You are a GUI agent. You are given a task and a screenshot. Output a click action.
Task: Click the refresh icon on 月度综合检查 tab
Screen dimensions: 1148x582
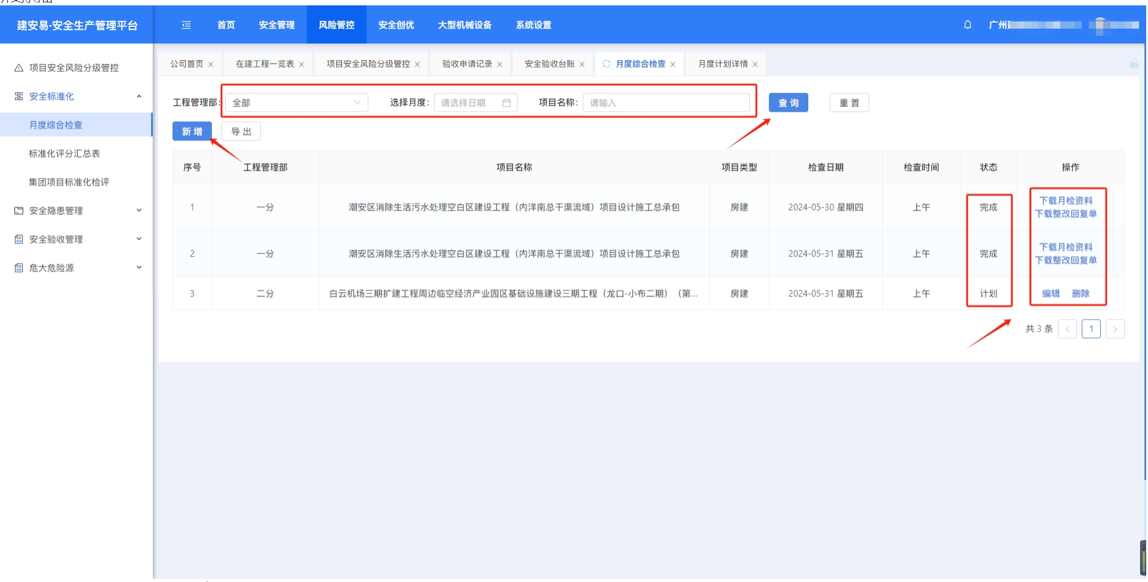point(607,64)
